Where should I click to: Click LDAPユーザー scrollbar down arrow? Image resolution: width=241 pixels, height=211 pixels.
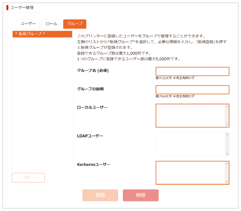pos(227,154)
